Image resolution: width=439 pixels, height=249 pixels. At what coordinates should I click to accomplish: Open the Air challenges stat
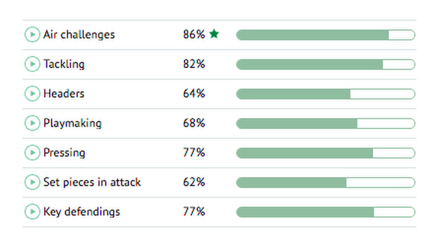point(79,35)
